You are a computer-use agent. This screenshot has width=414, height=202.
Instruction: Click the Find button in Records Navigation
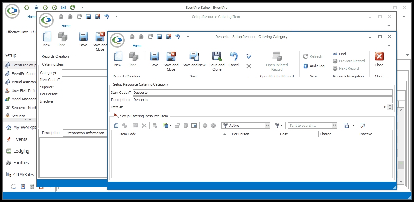(339, 54)
